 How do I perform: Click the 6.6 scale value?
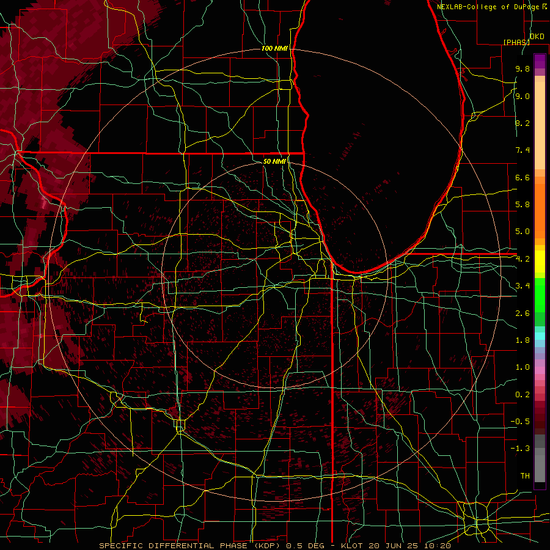coord(522,177)
